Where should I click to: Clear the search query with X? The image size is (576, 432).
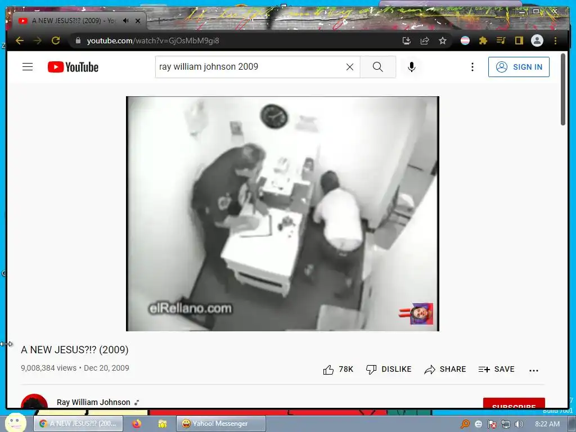tap(350, 67)
